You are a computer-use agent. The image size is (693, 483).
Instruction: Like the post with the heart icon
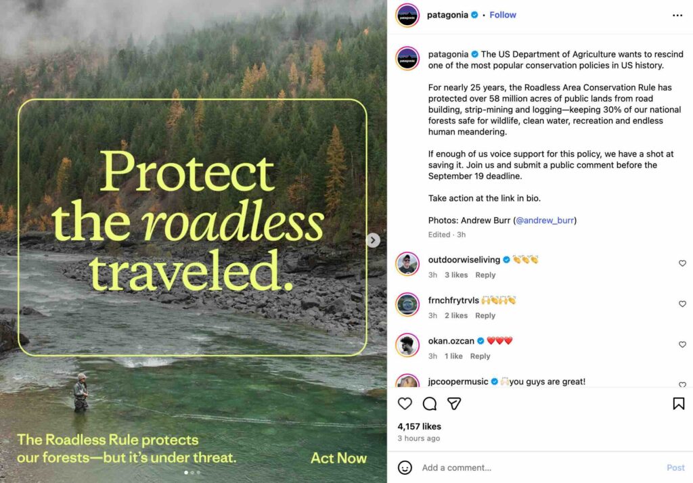(405, 404)
